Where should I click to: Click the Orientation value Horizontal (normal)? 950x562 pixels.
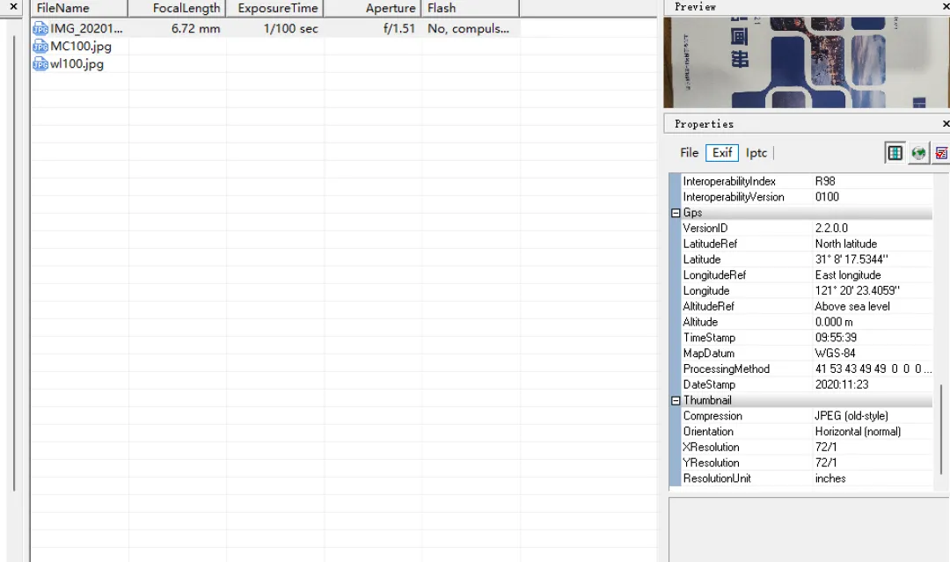pyautogui.click(x=858, y=432)
